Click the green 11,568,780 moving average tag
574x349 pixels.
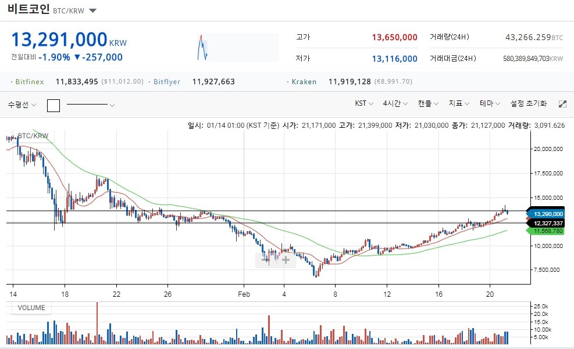coord(547,231)
